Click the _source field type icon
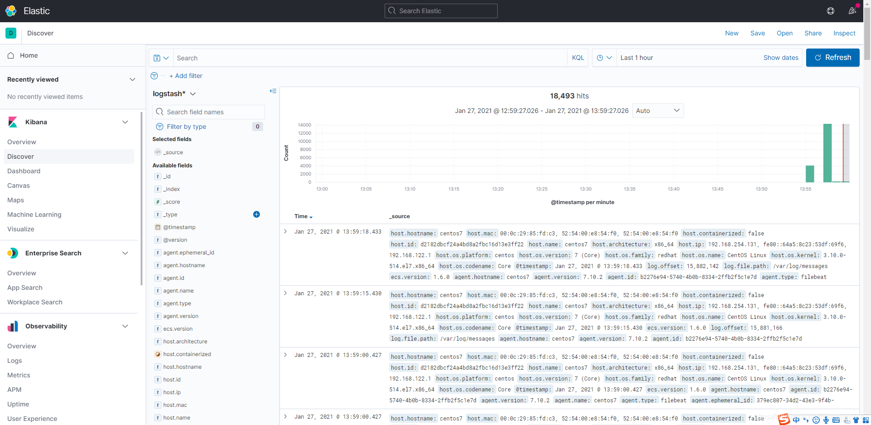The height and width of the screenshot is (425, 871). 158,152
